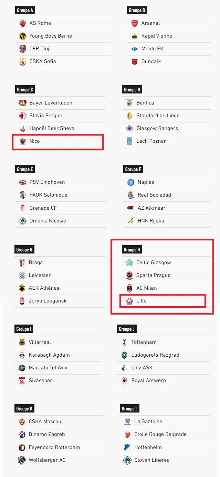The height and width of the screenshot is (477, 220).
Task: Open the Real Sociedad team link
Action: click(x=154, y=195)
